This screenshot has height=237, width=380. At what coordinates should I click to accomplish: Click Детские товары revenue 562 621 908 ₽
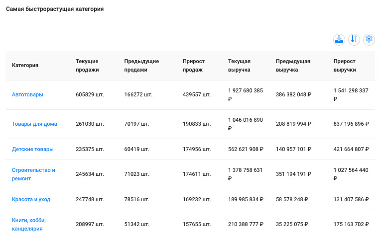click(246, 149)
